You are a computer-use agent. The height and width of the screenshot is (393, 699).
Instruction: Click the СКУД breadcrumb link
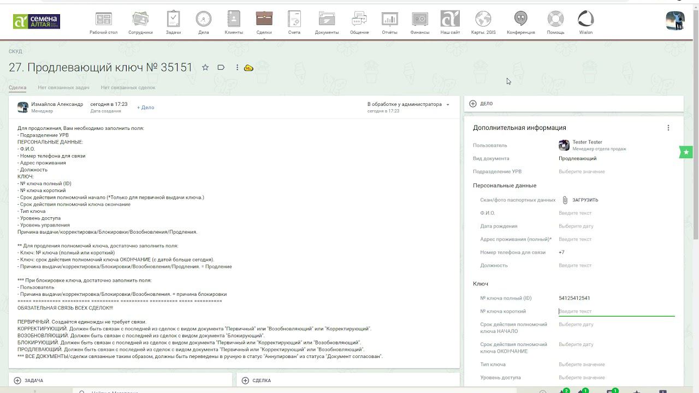(x=15, y=51)
